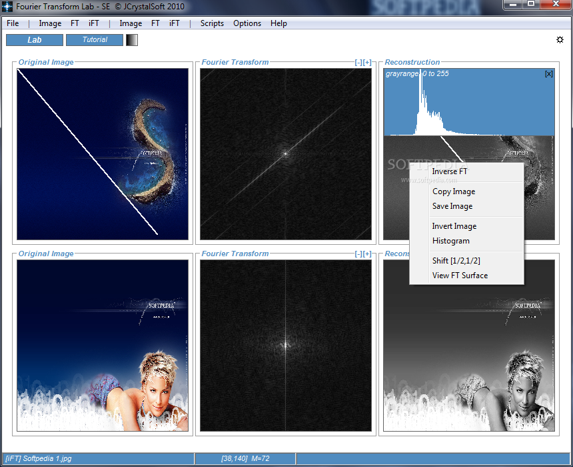Image resolution: width=573 pixels, height=467 pixels.
Task: Close the histogram with the [x] button
Action: click(549, 74)
